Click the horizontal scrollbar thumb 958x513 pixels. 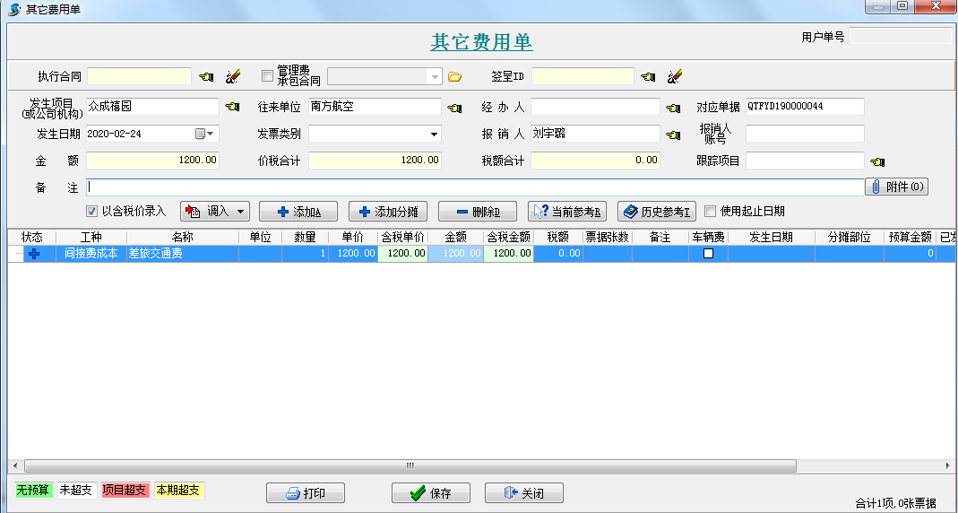[x=410, y=466]
